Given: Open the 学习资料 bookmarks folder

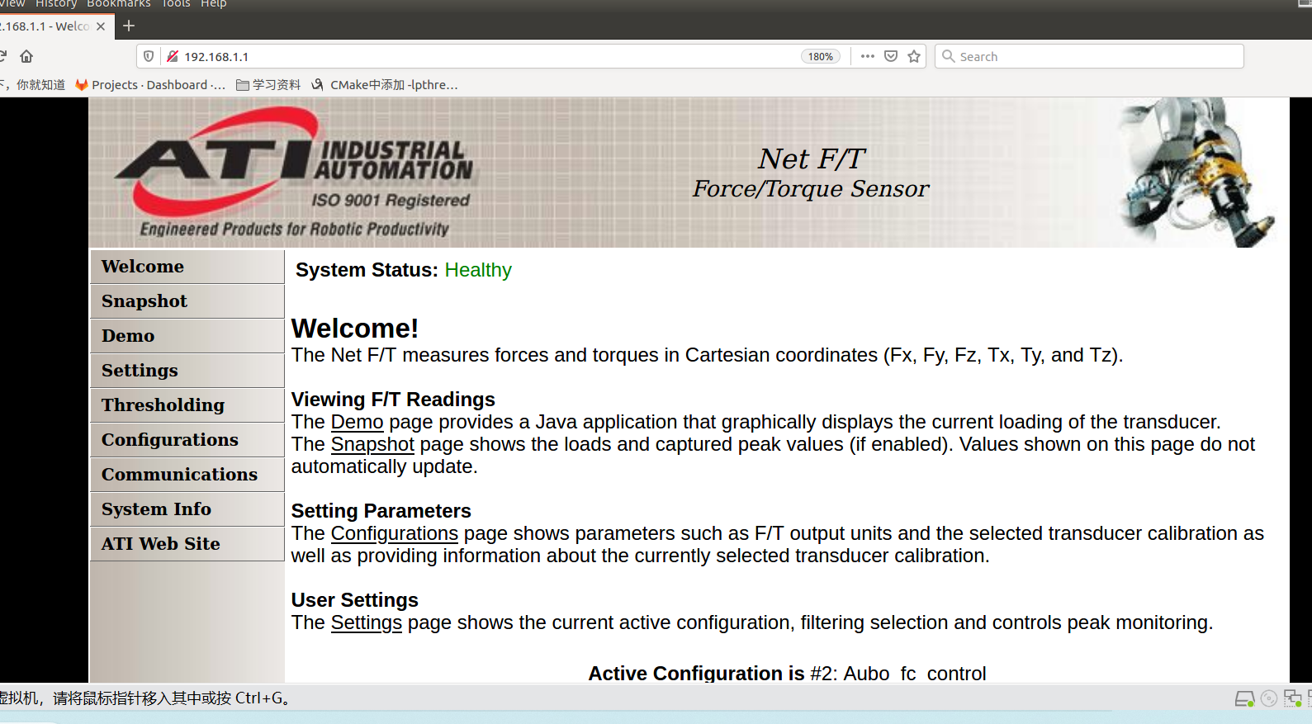Looking at the screenshot, I should [268, 85].
